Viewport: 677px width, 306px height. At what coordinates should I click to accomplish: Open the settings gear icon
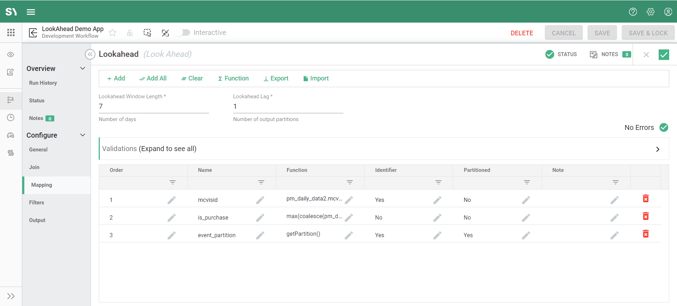651,12
